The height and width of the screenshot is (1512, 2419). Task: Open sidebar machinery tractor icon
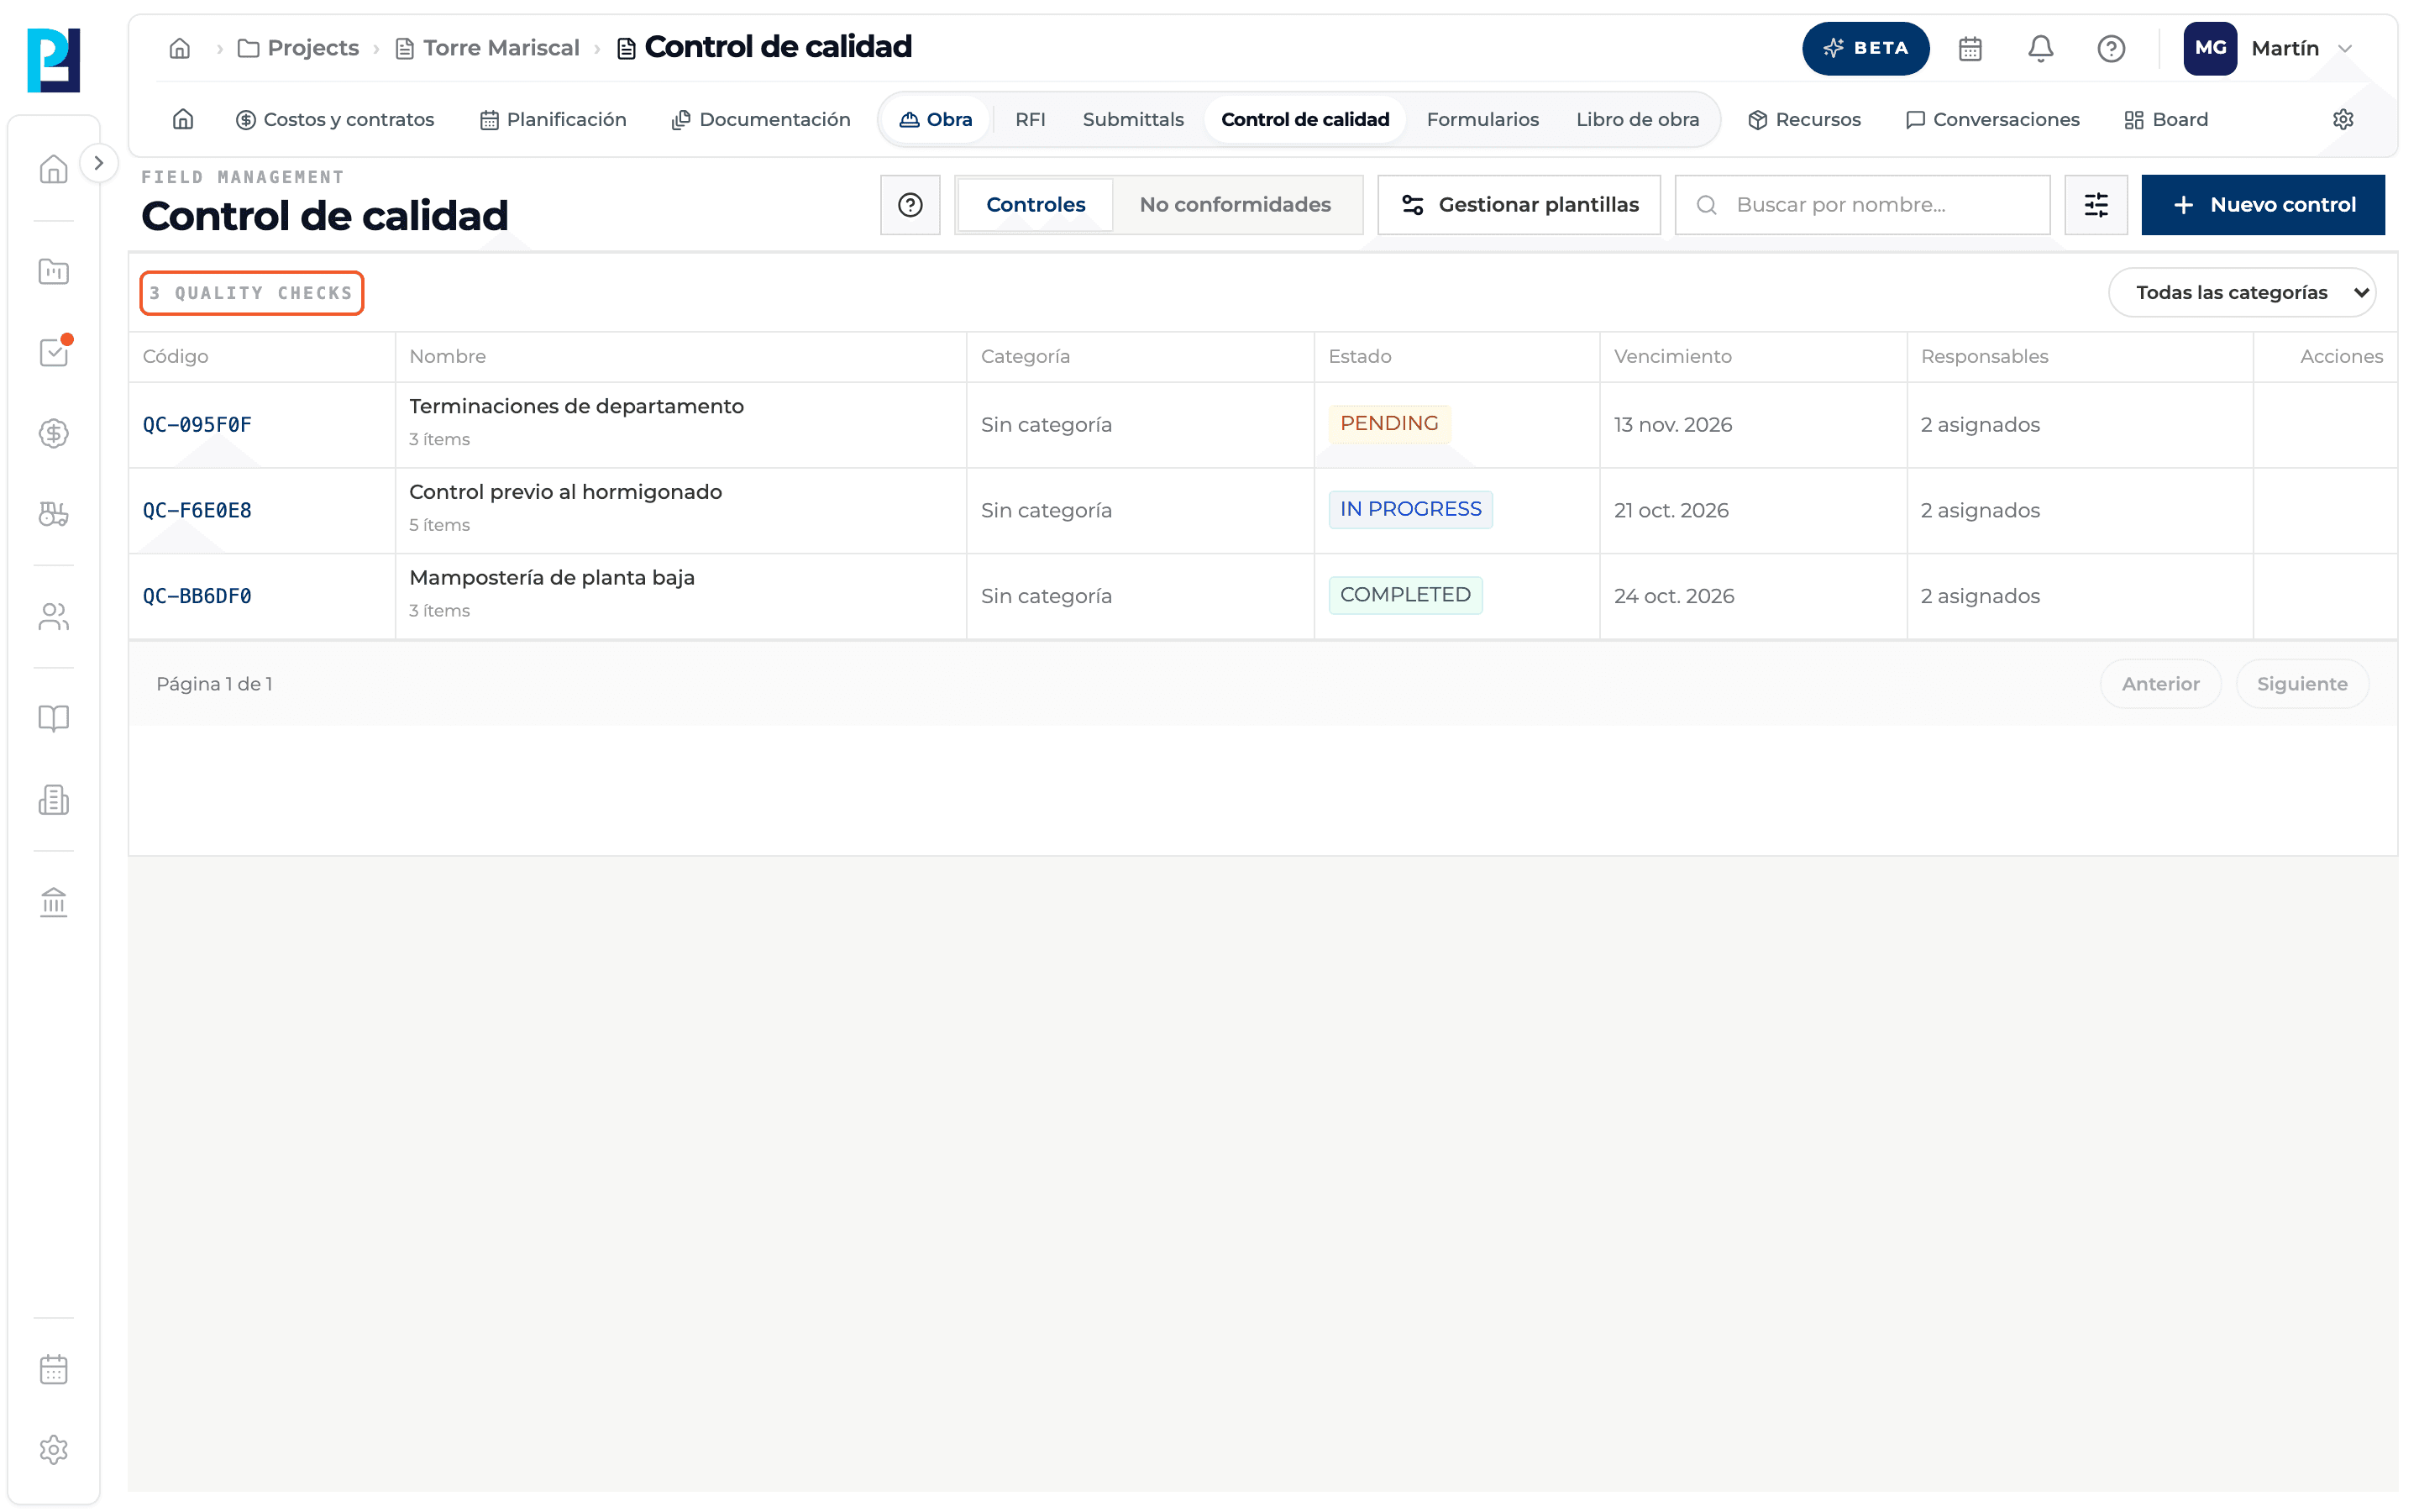tap(54, 514)
